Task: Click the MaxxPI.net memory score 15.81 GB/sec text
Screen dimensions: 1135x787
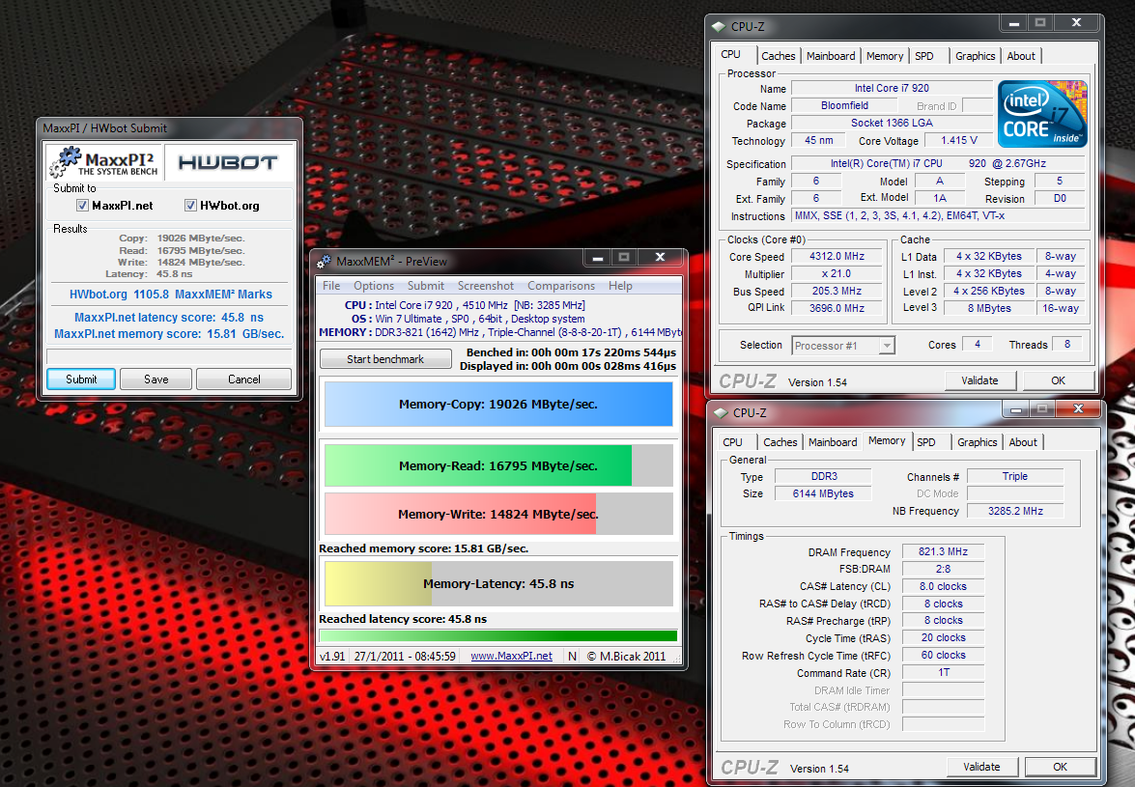Action: coord(169,333)
